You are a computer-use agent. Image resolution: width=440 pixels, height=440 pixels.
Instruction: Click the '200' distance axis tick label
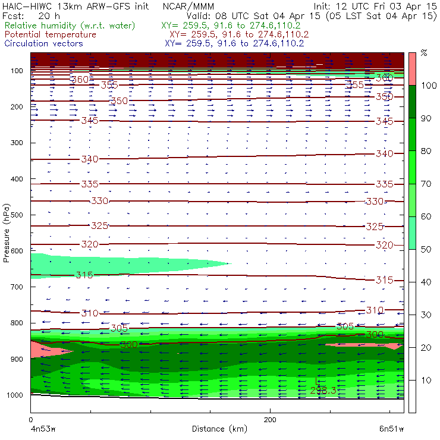coord(270,420)
